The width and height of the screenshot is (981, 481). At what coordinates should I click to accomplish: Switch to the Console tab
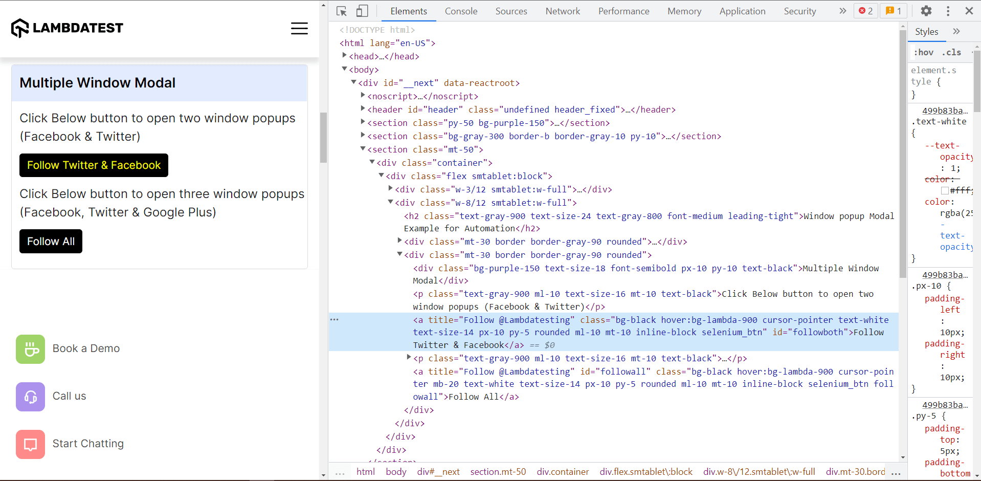pyautogui.click(x=461, y=11)
